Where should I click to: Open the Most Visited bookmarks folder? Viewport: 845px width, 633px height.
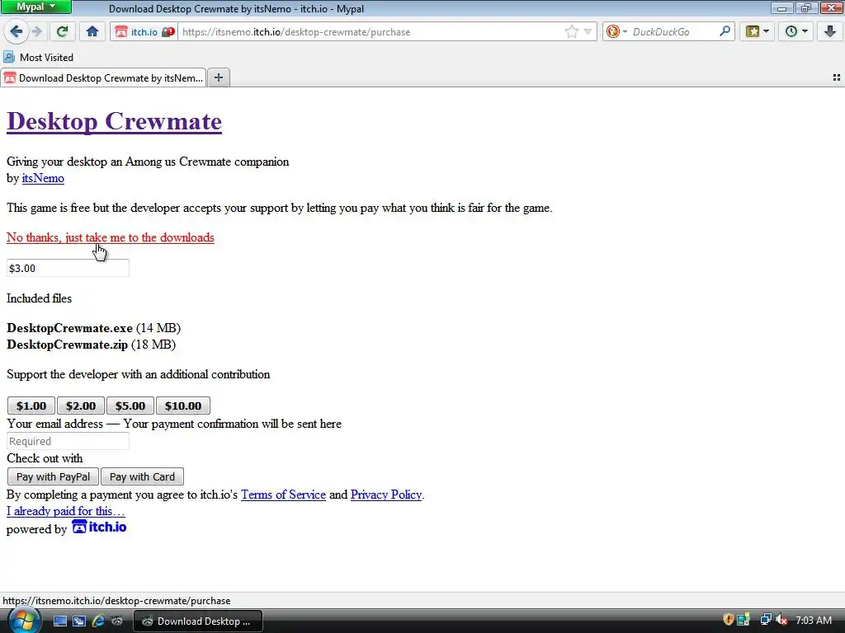tap(38, 57)
